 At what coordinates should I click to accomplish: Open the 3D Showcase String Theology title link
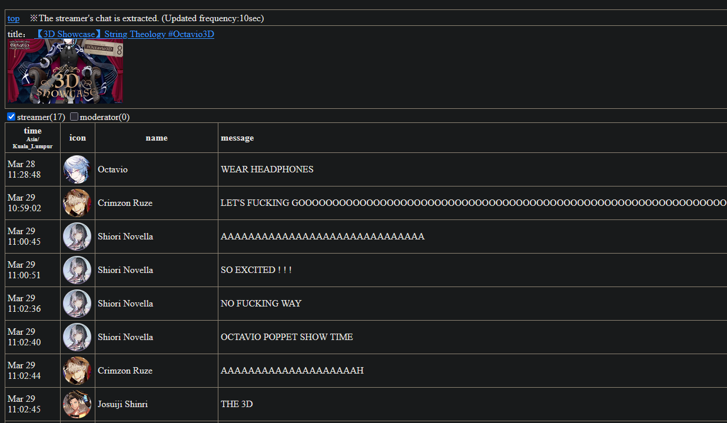124,34
